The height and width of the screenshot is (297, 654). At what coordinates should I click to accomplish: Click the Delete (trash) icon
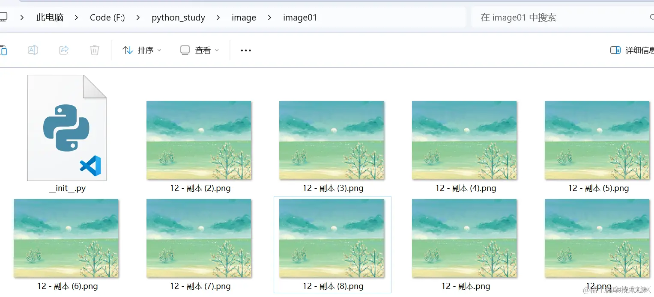coord(94,50)
